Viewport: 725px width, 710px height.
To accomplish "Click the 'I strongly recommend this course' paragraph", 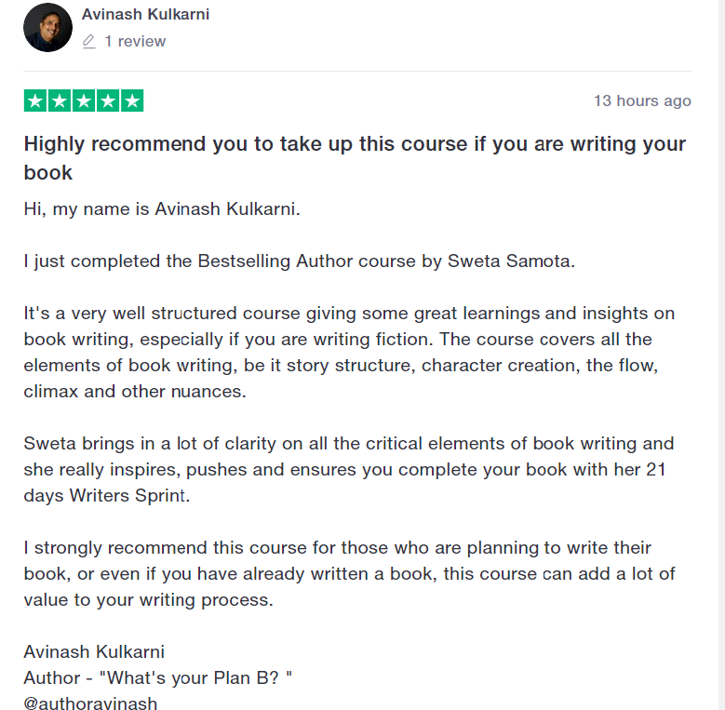I will 349,573.
